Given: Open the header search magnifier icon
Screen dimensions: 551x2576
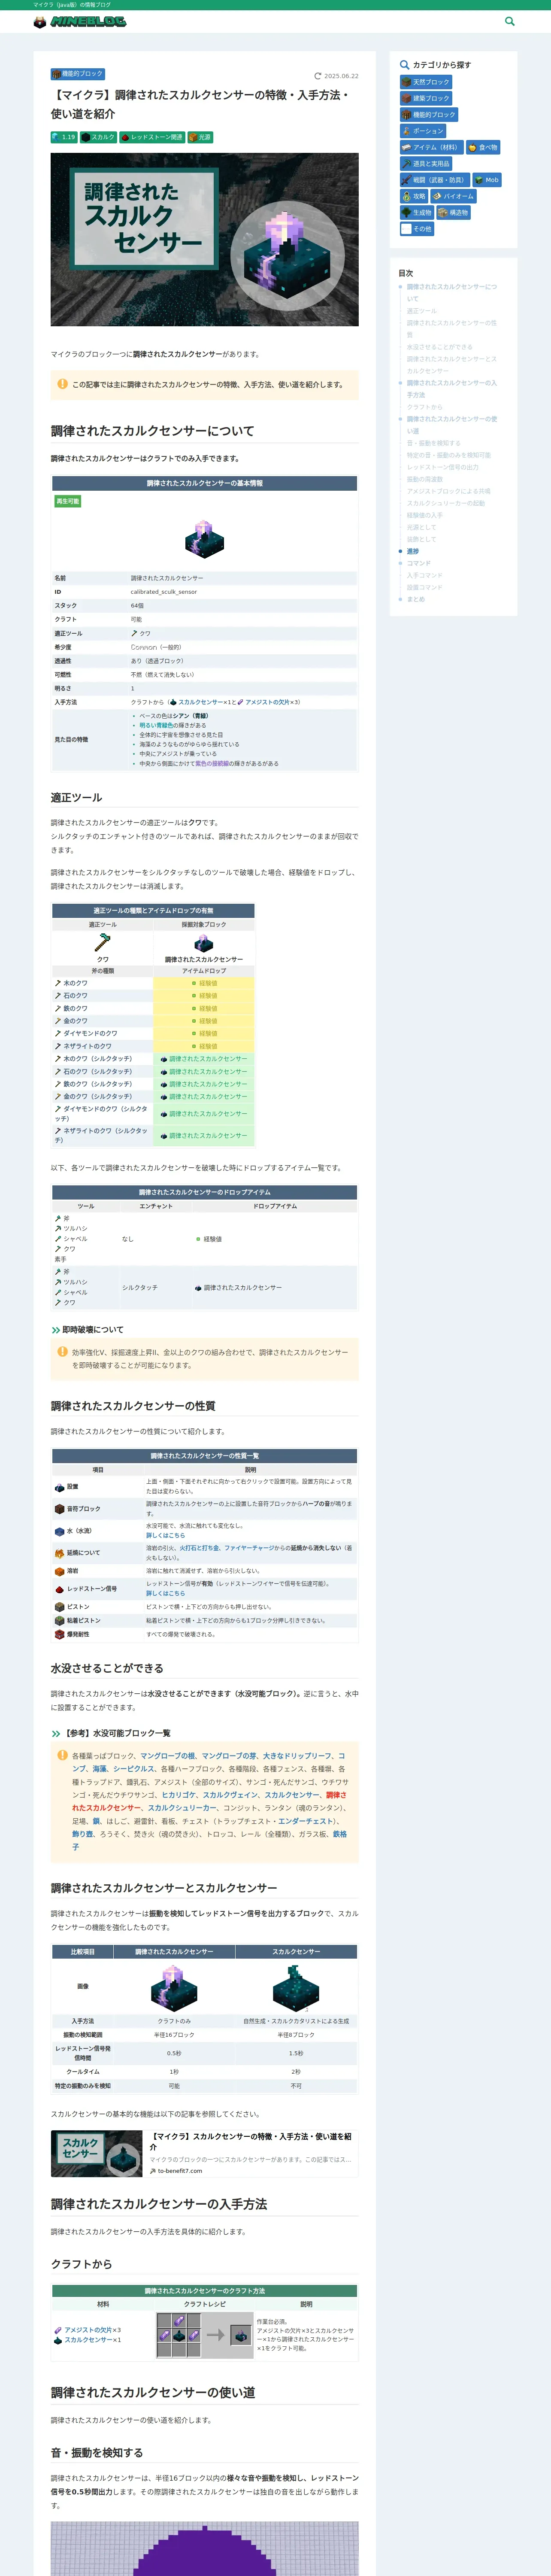Looking at the screenshot, I should coord(509,21).
